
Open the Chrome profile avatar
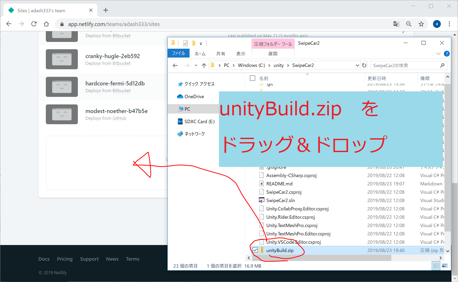point(437,24)
